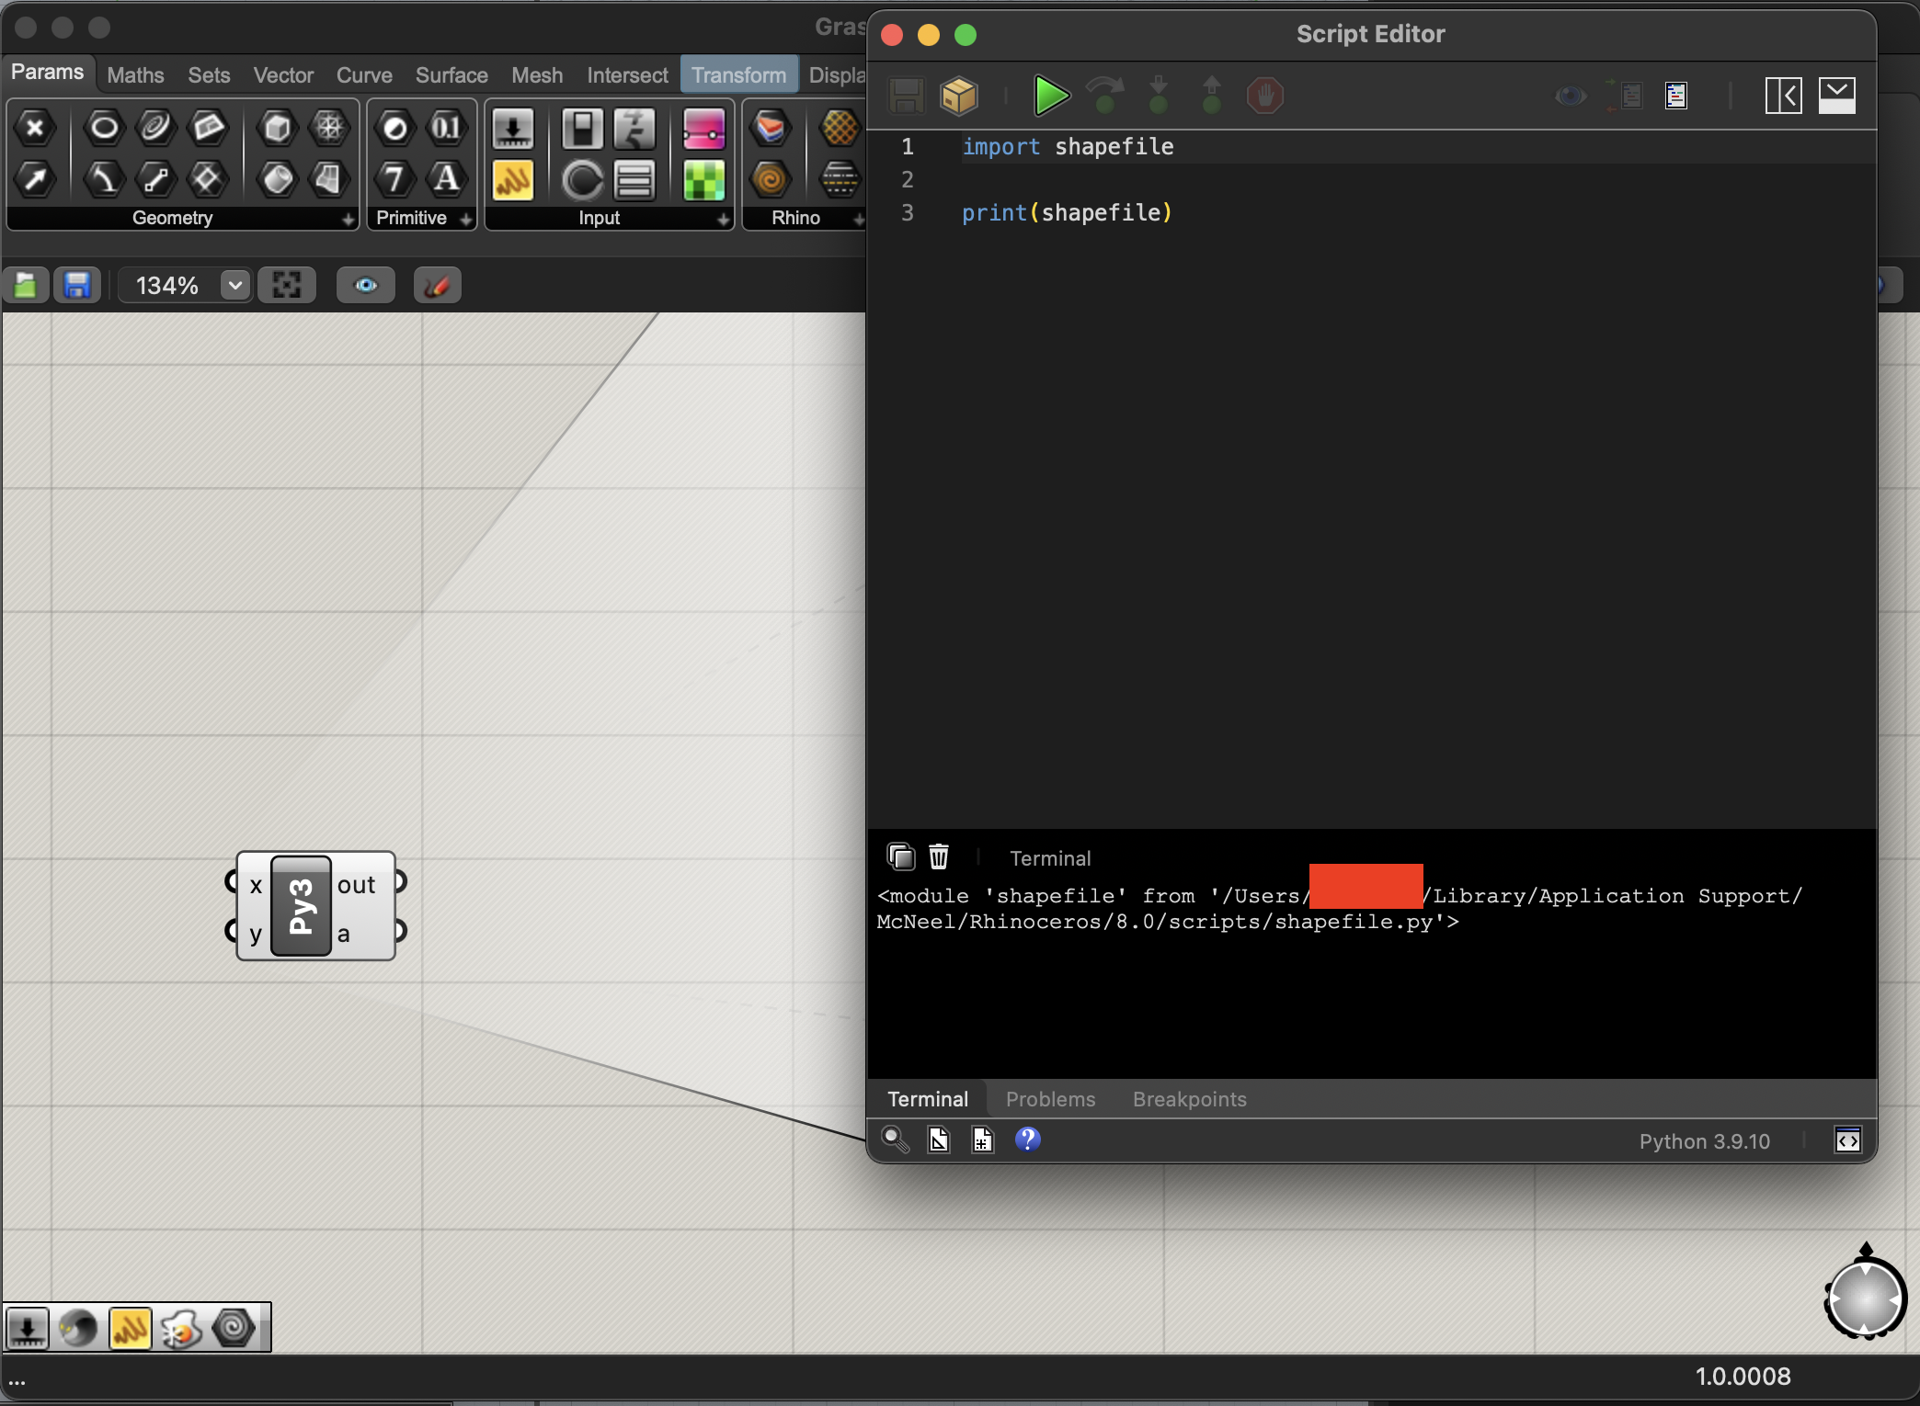Toggle the canvas preview eye button
This screenshot has width=1920, height=1406.
[366, 286]
